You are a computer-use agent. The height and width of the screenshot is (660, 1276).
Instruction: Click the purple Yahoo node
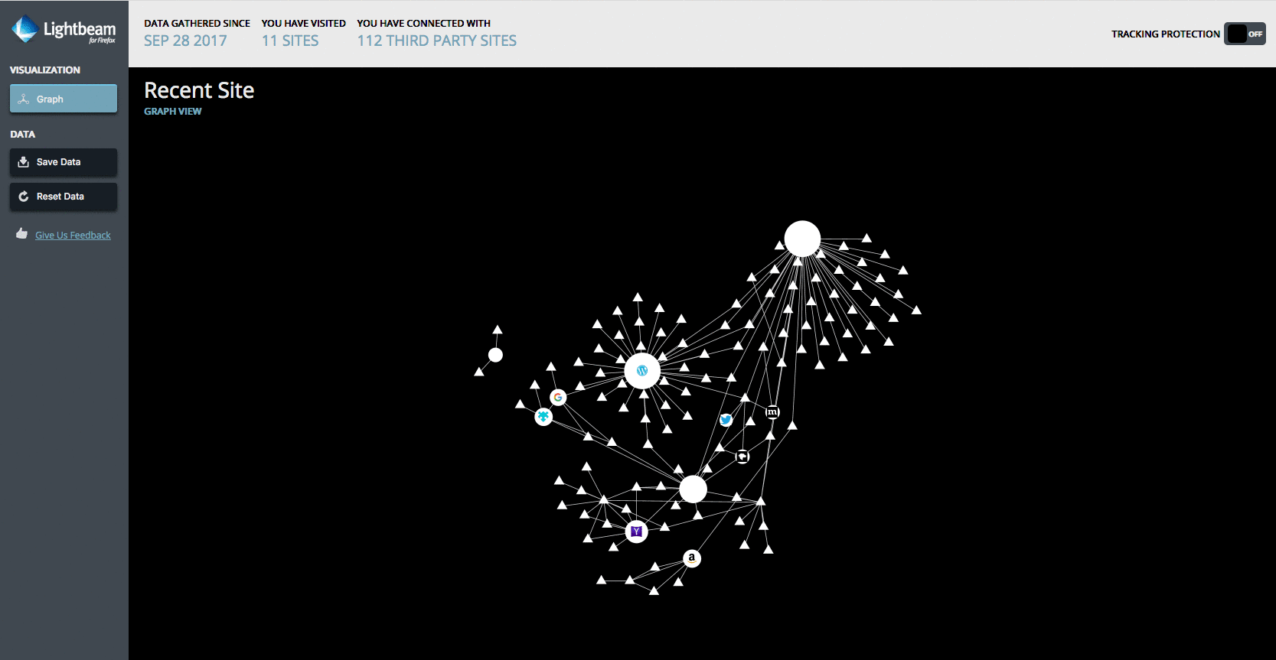(x=636, y=532)
